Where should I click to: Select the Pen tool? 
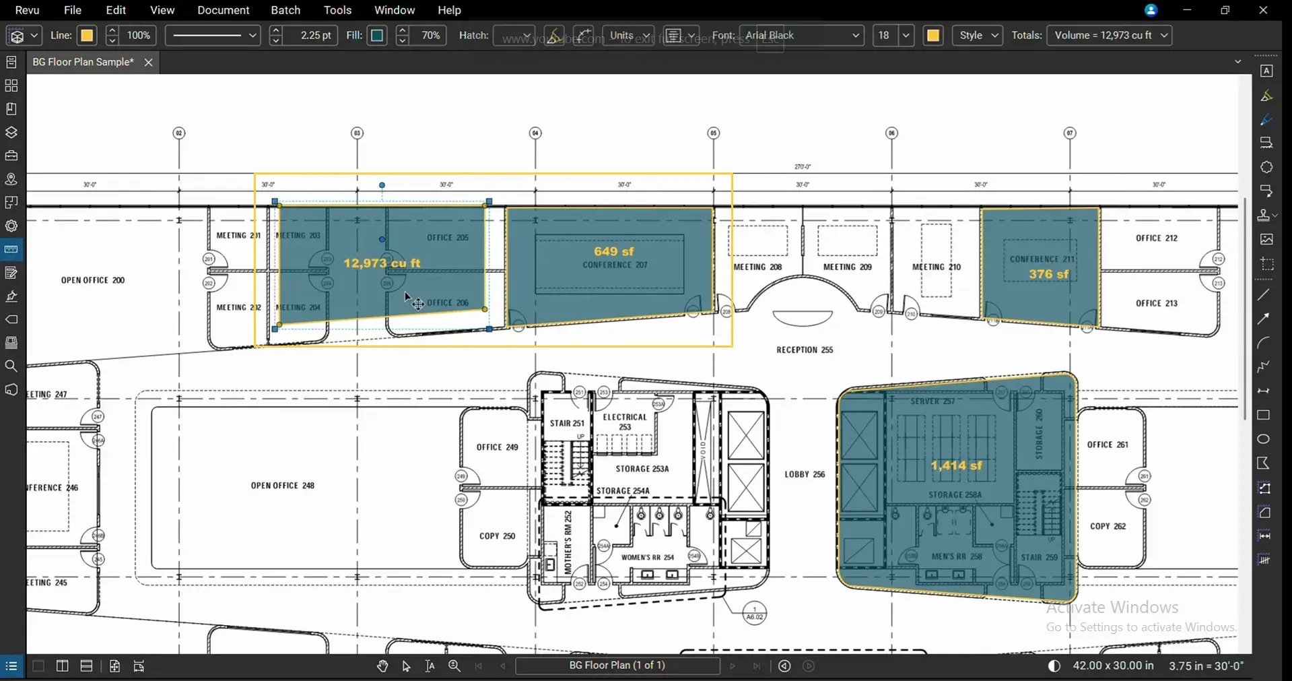click(x=1266, y=120)
